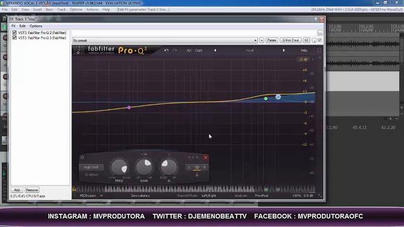Set band to stereo placement
This screenshot has width=404, height=227.
[197, 167]
